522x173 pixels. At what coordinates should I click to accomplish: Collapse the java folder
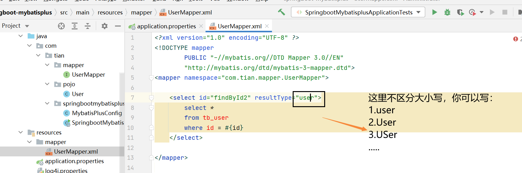click(x=21, y=36)
